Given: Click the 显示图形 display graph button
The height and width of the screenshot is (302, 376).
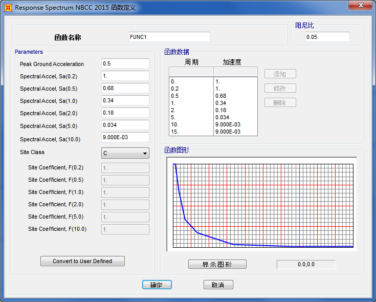Looking at the screenshot, I should tap(217, 265).
